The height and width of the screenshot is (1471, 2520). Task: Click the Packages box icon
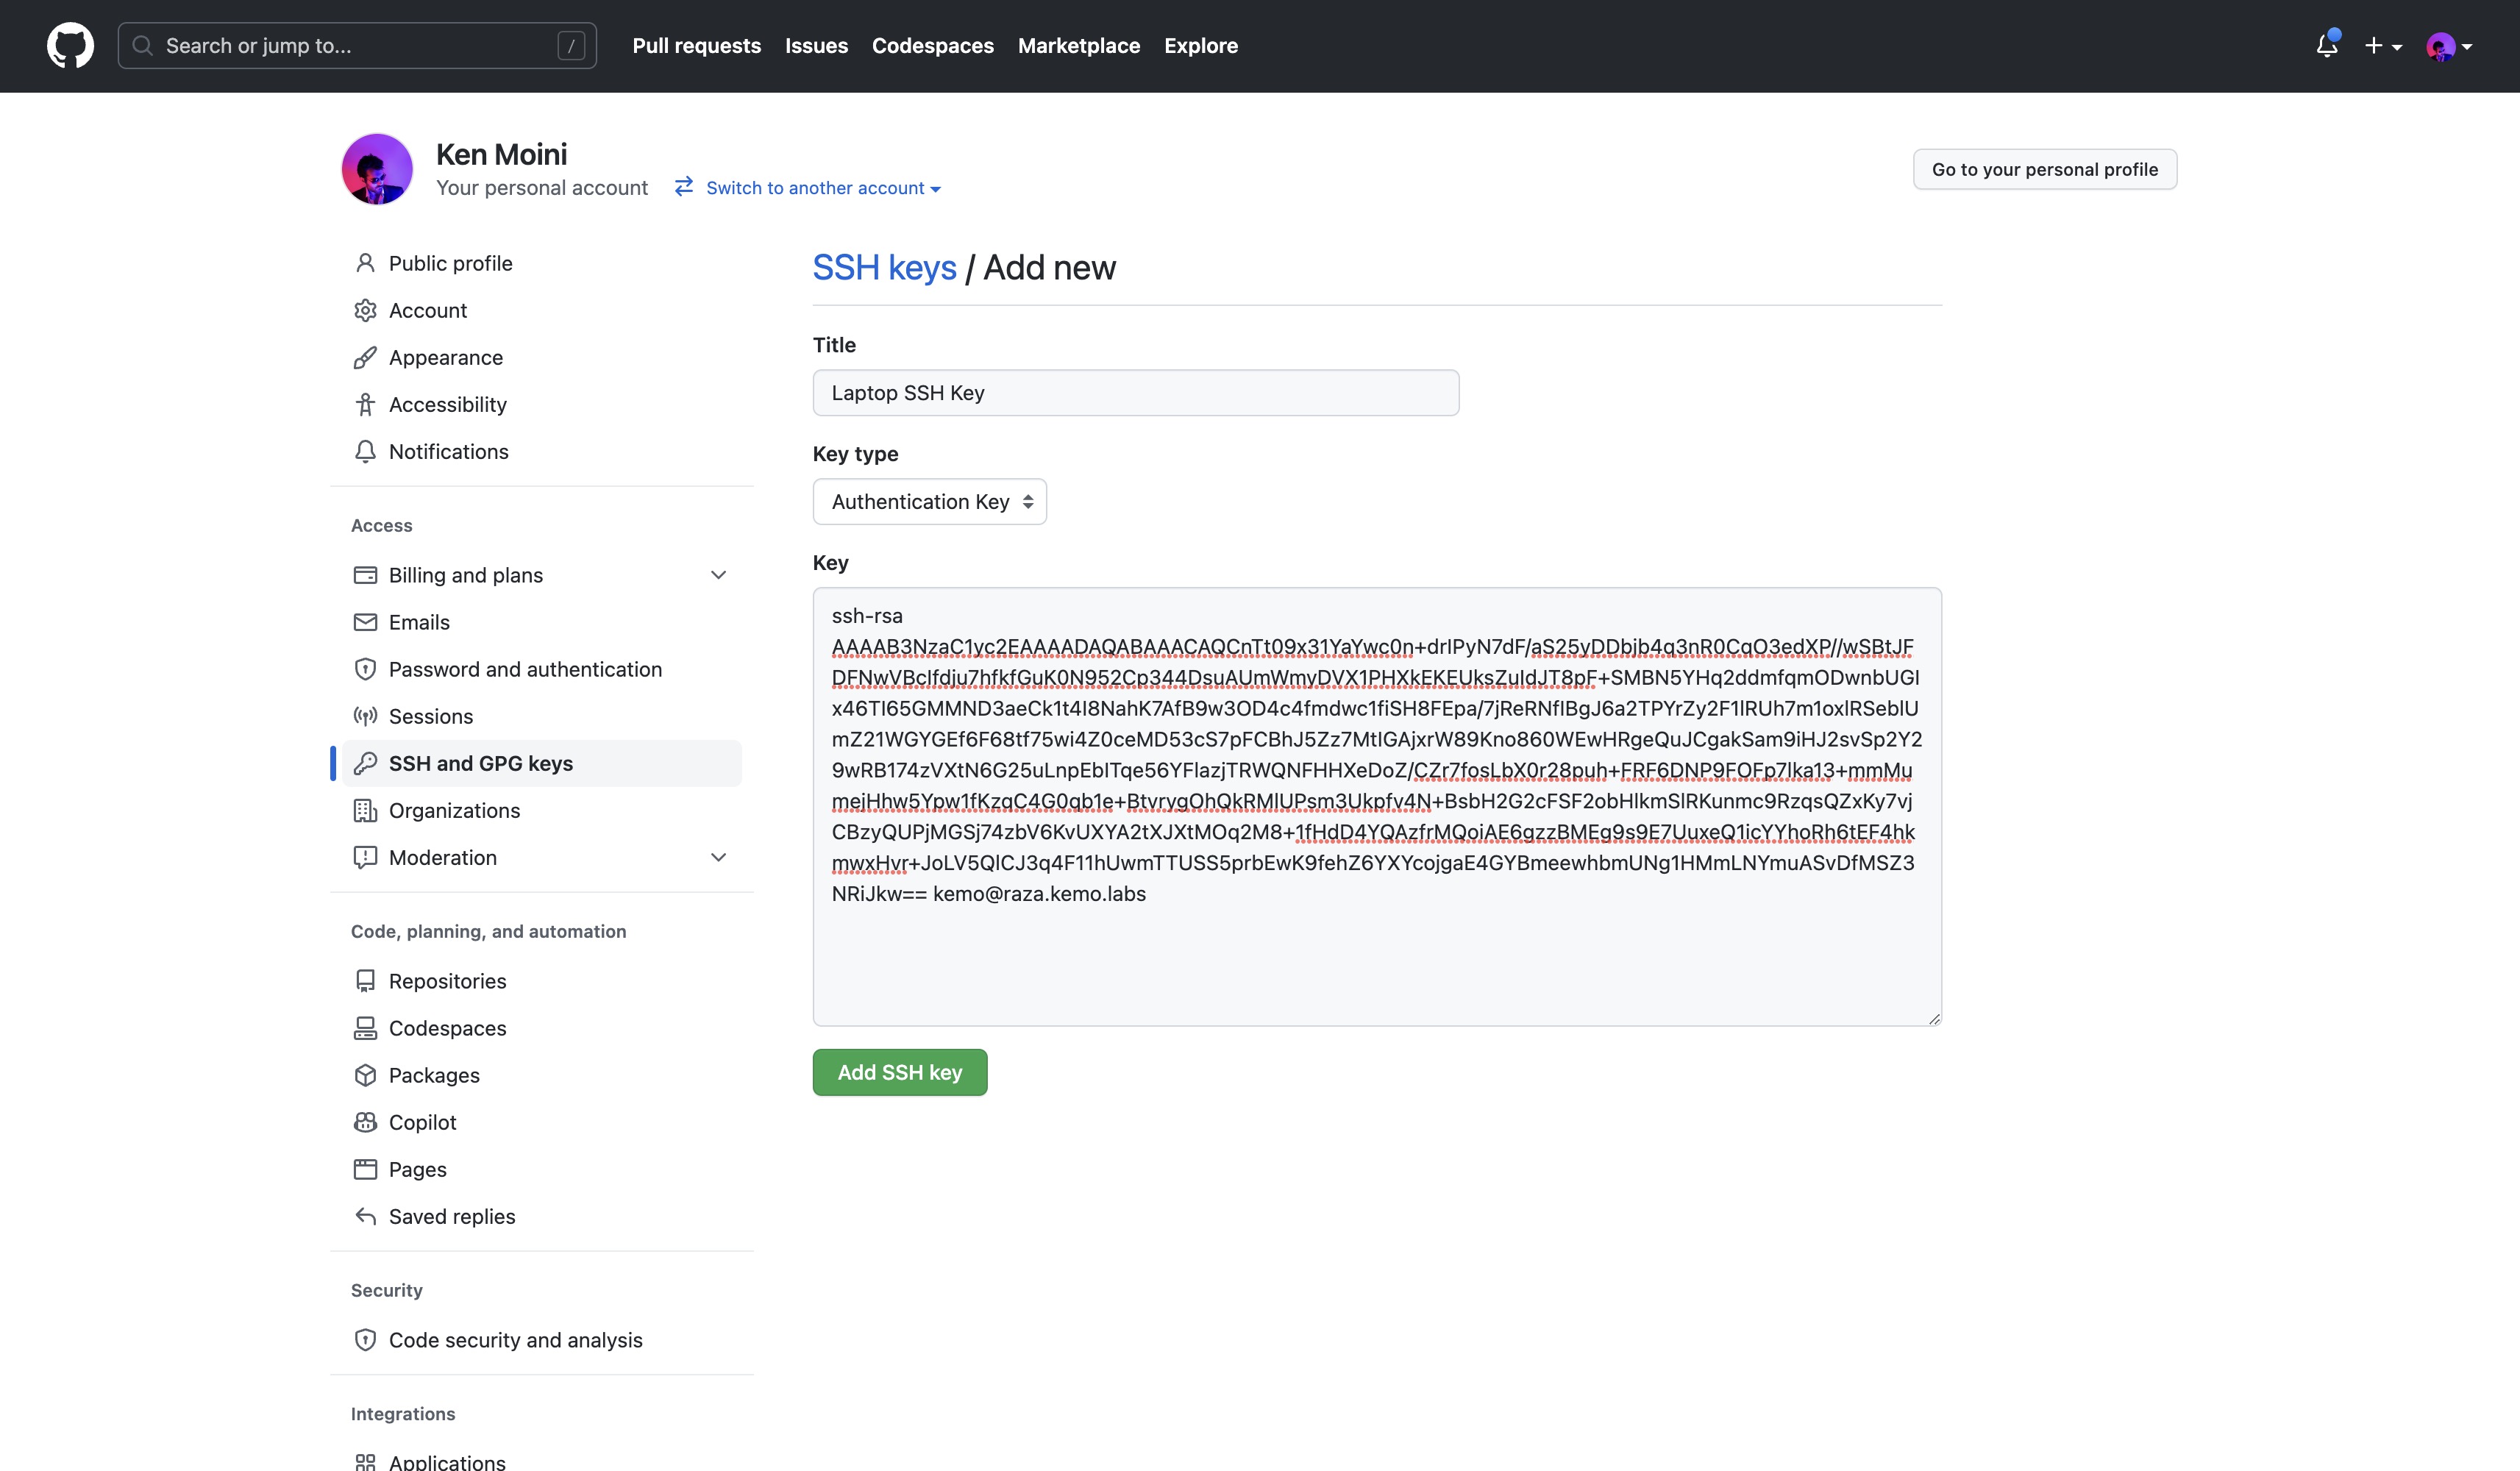[x=365, y=1075]
